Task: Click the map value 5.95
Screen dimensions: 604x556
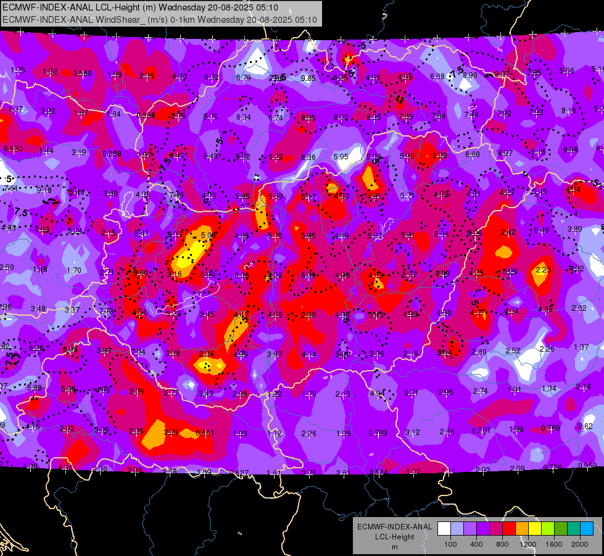Action: (x=341, y=157)
